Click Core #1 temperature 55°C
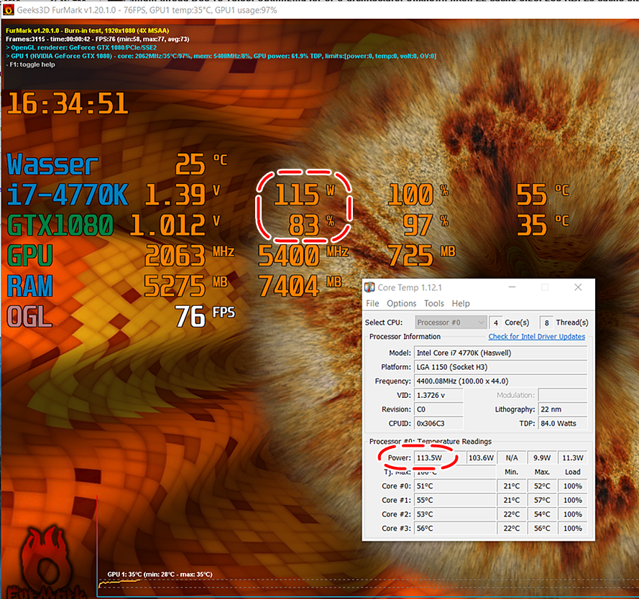 455,500
